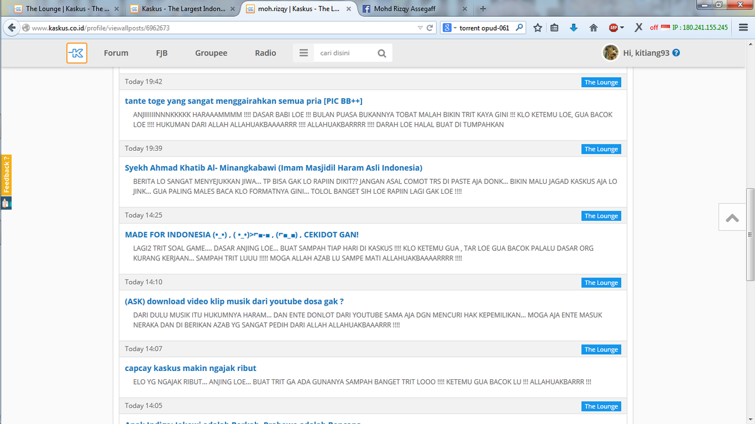Click the X extension icon in toolbar

point(638,28)
